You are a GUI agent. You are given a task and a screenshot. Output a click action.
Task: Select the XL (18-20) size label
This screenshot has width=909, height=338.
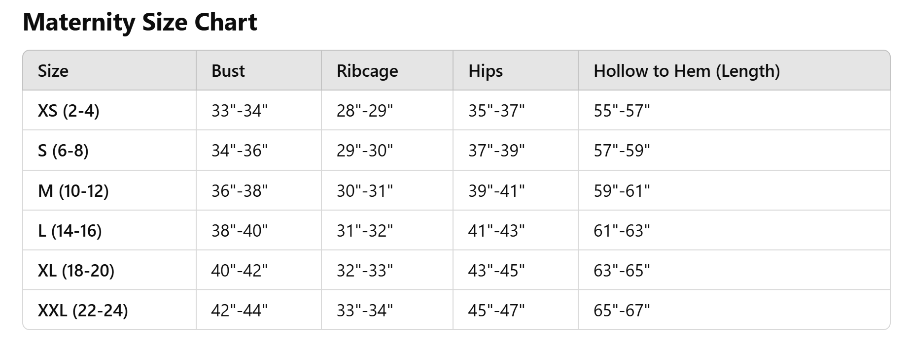click(76, 270)
